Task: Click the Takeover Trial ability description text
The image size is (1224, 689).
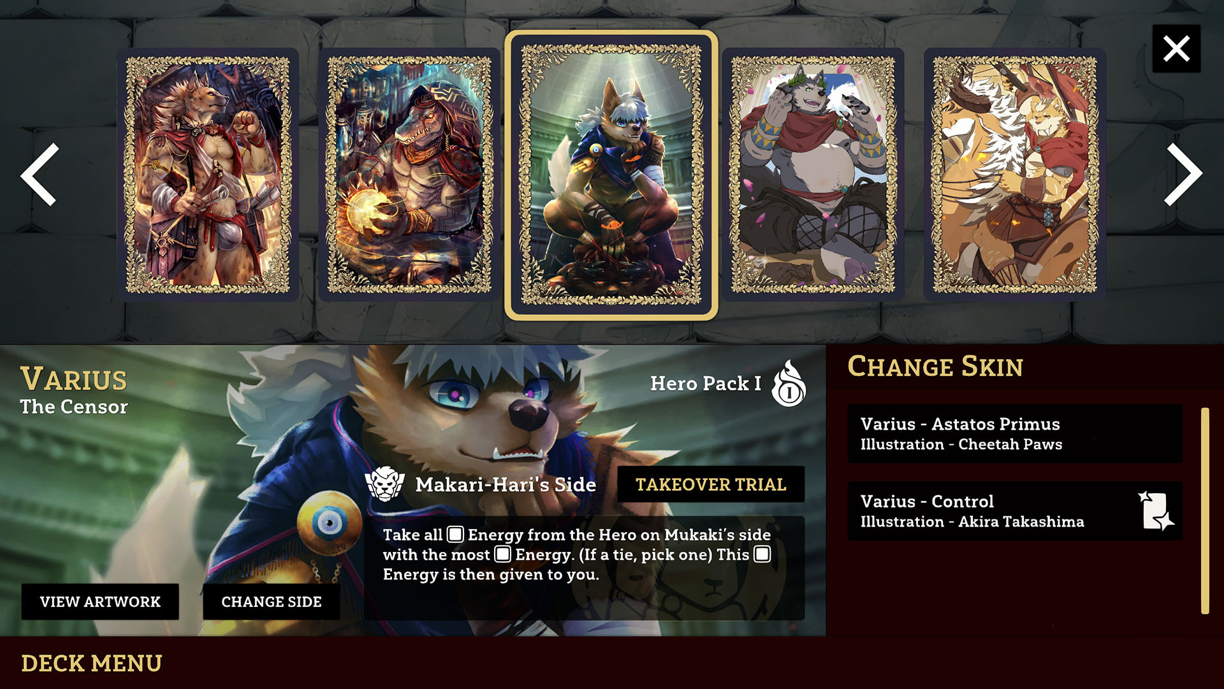Action: pyautogui.click(x=577, y=555)
